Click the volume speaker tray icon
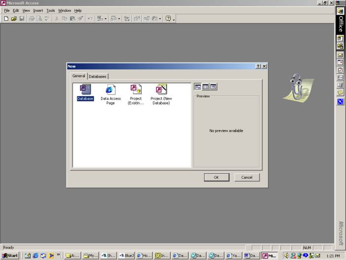This screenshot has height=260, width=346. tap(286, 256)
